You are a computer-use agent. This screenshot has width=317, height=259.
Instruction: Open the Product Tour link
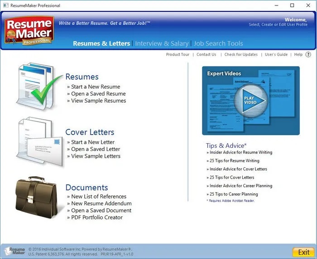pos(178,54)
